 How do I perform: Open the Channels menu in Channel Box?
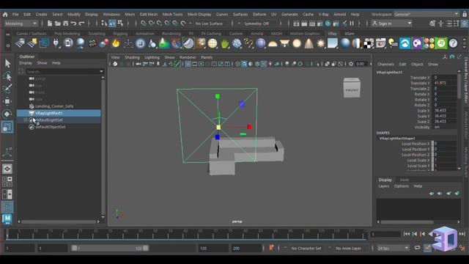[x=385, y=65]
